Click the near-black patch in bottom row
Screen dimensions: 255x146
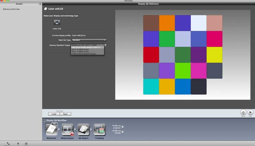(199, 87)
